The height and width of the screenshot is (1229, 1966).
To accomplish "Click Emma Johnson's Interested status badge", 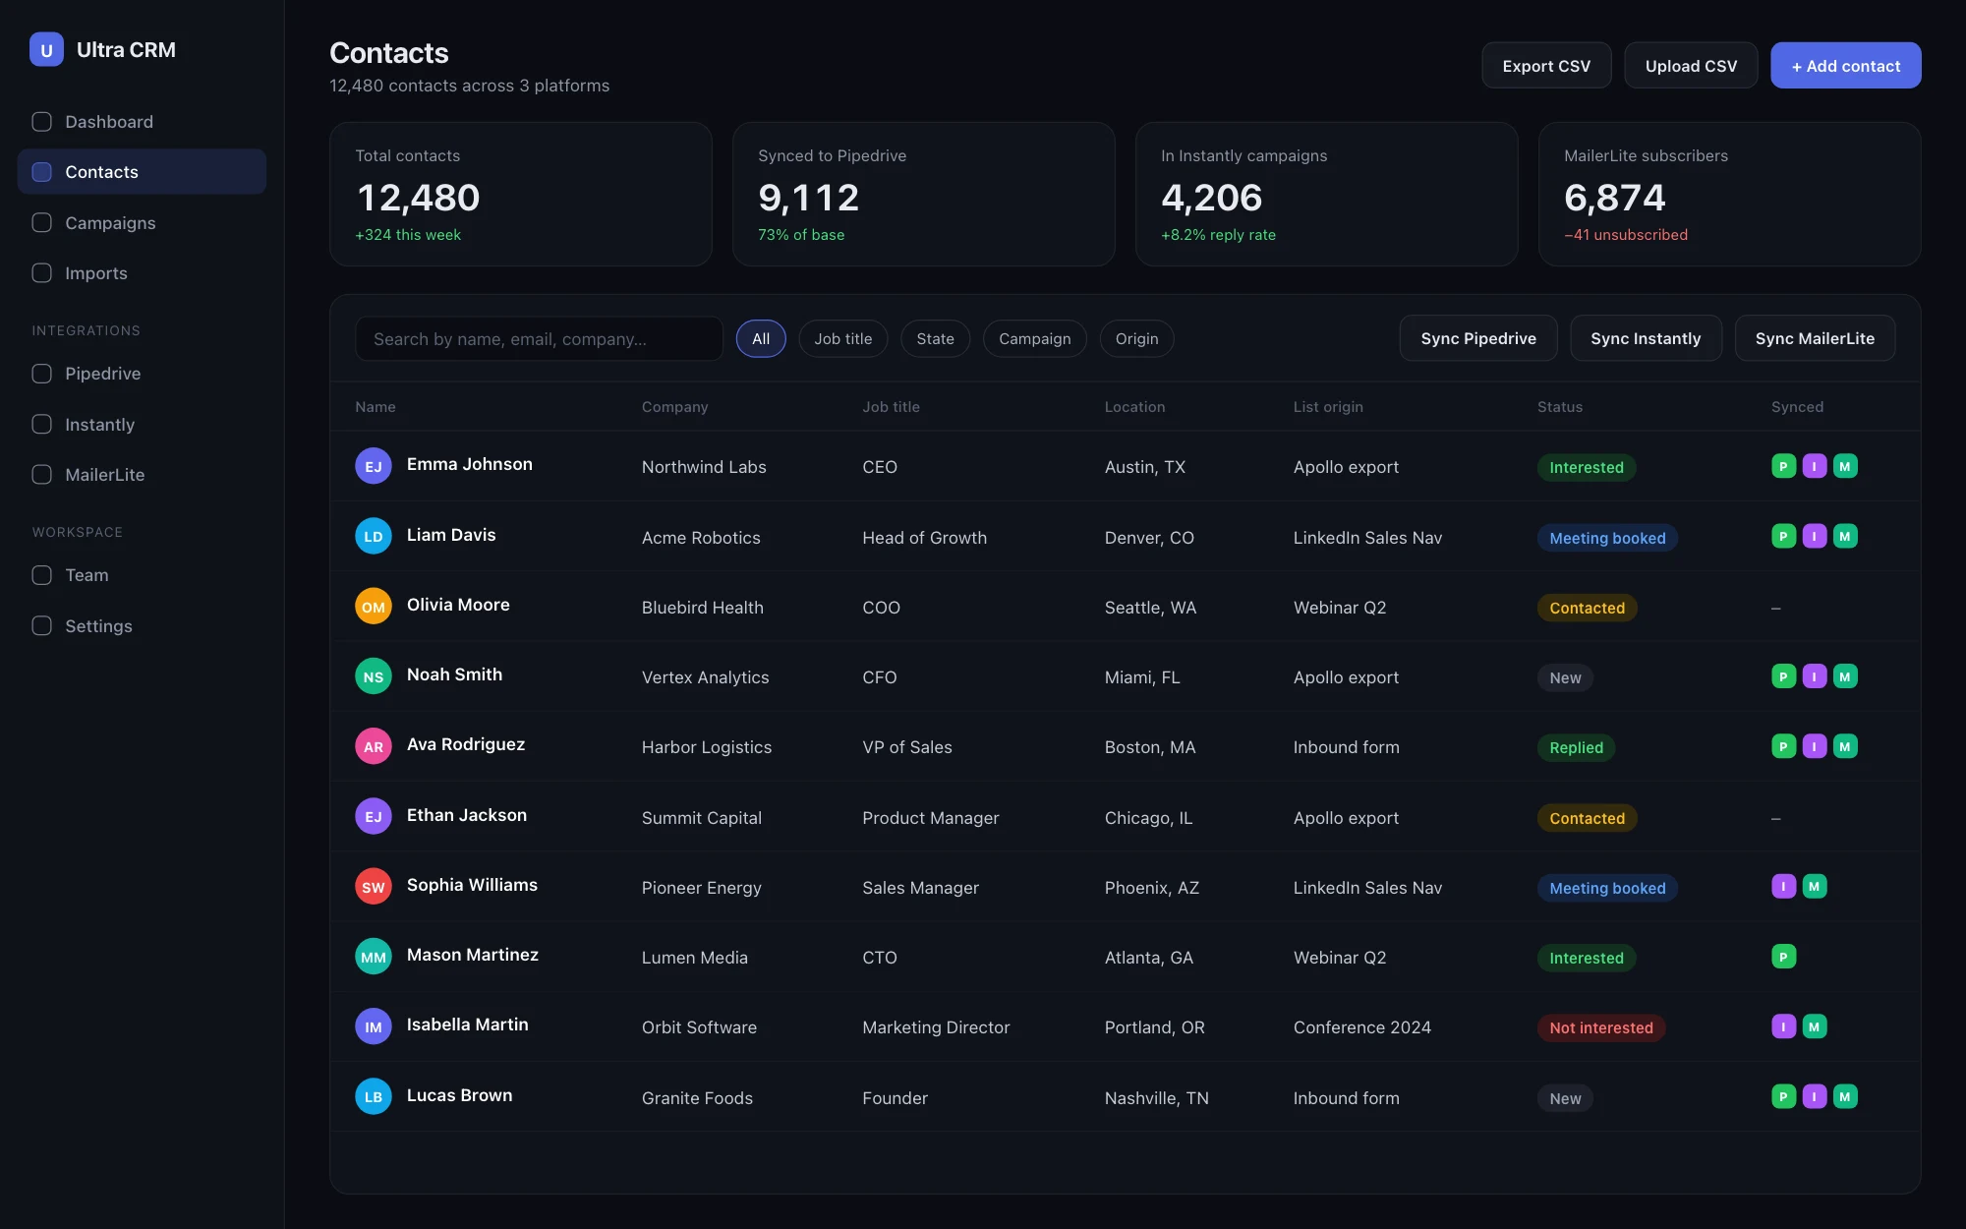I will click(x=1587, y=467).
